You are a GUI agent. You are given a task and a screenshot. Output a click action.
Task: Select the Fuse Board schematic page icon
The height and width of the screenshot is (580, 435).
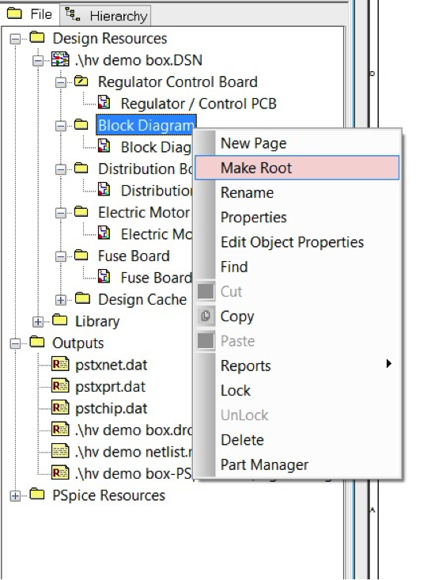pos(104,276)
